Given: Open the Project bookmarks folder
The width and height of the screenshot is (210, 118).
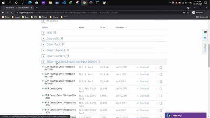Looking at the screenshot, I should click(x=43, y=17).
